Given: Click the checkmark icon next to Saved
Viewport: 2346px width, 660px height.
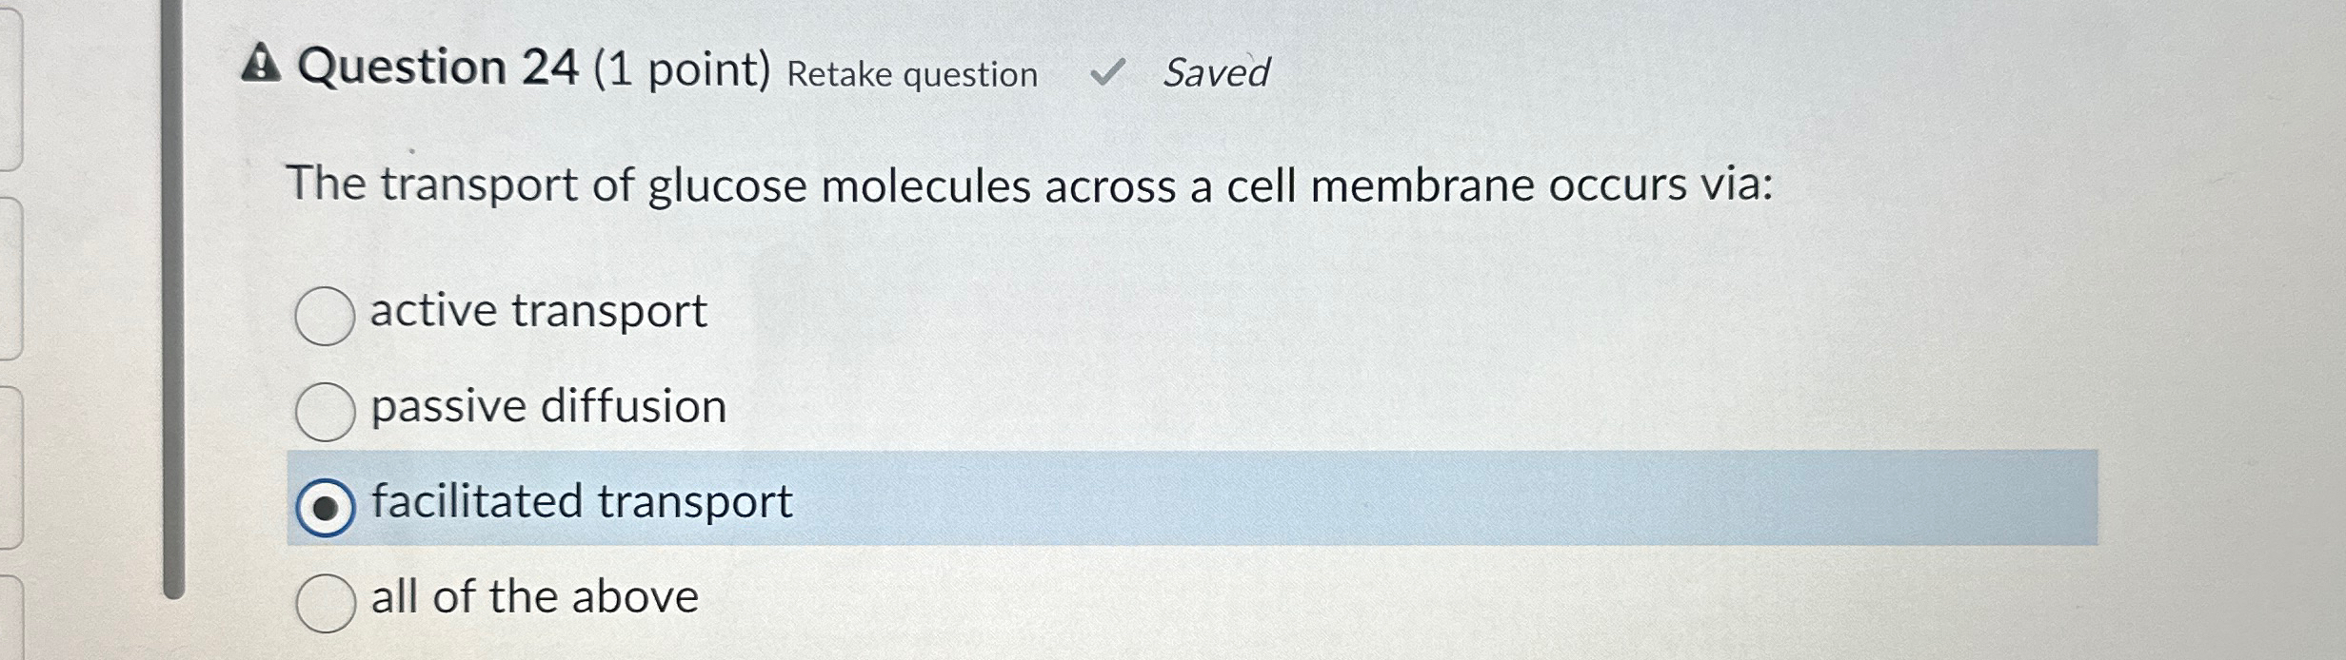Looking at the screenshot, I should (x=1110, y=71).
